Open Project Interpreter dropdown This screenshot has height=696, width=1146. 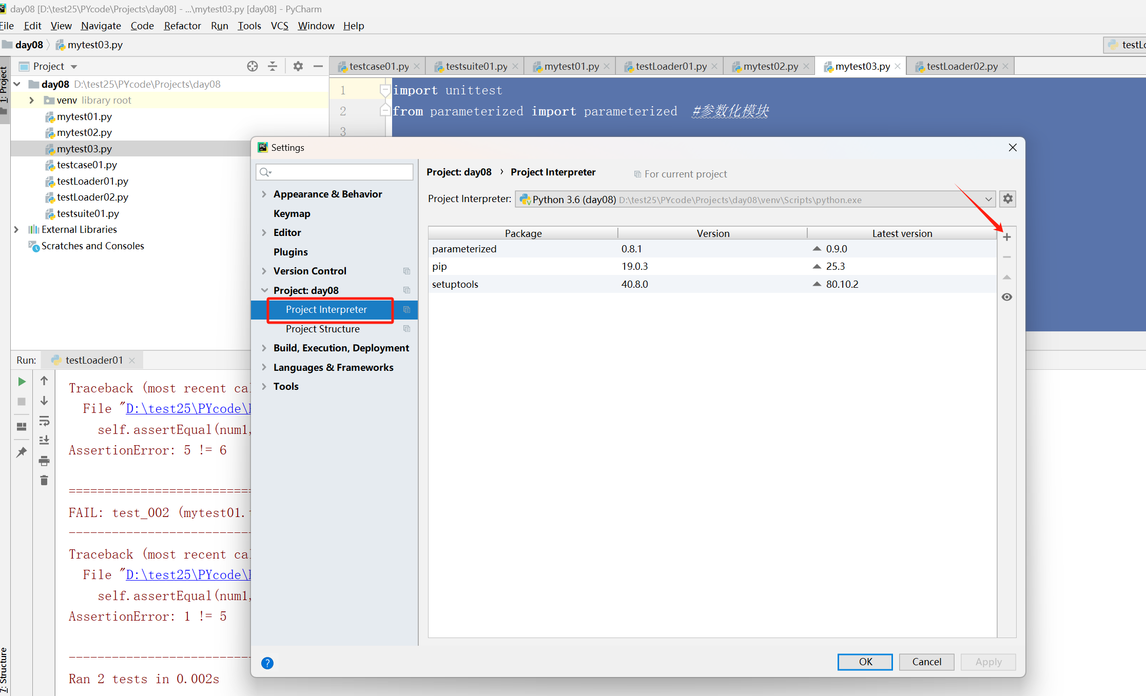click(988, 199)
